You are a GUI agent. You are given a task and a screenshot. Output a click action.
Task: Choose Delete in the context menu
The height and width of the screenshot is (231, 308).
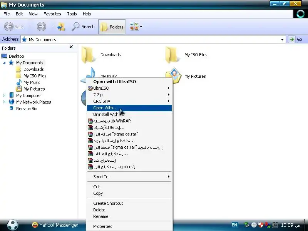pyautogui.click(x=129, y=210)
